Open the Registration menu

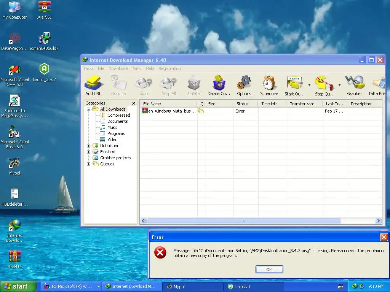[169, 68]
